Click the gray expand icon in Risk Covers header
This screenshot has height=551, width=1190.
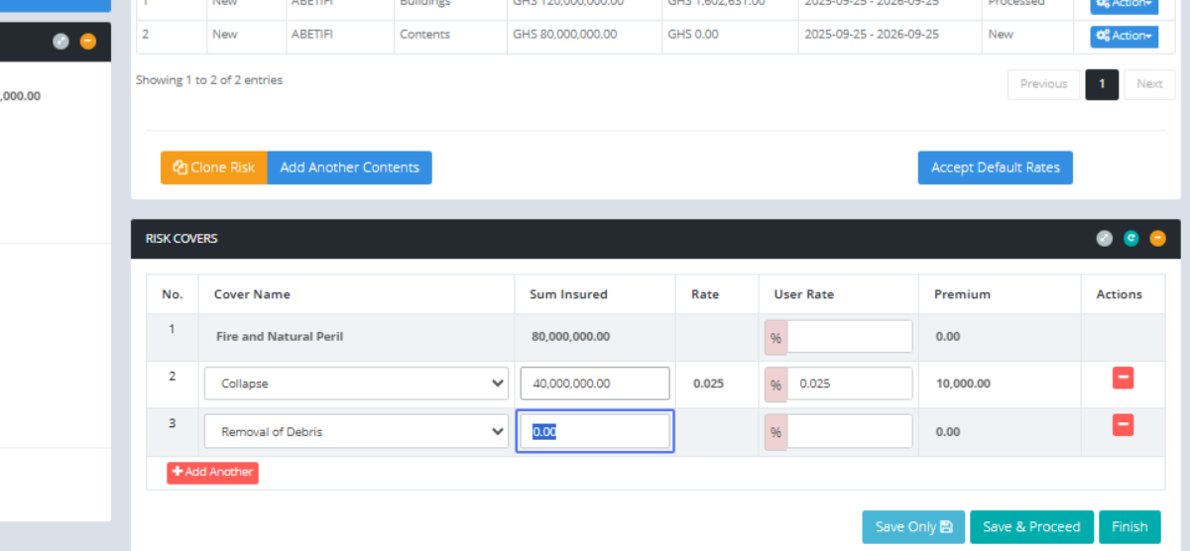[1105, 239]
